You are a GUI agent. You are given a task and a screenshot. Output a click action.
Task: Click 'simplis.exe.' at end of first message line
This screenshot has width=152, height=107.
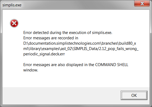pyautogui.click(x=102, y=33)
